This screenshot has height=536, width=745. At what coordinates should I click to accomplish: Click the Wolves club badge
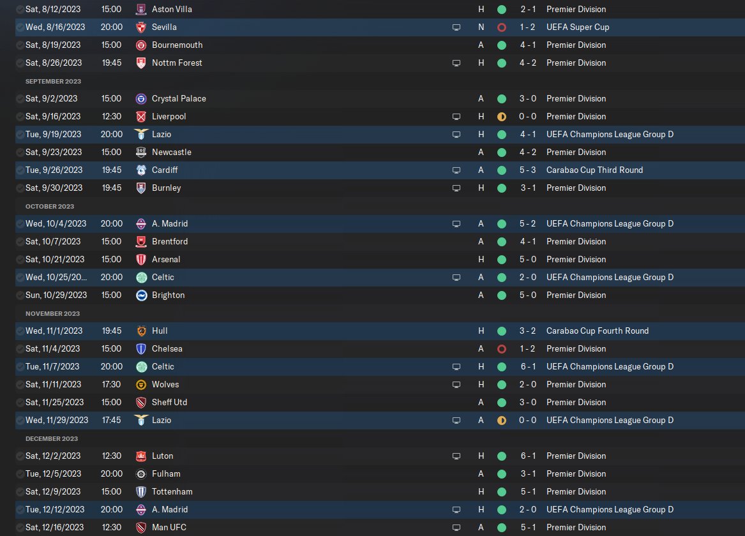141,385
